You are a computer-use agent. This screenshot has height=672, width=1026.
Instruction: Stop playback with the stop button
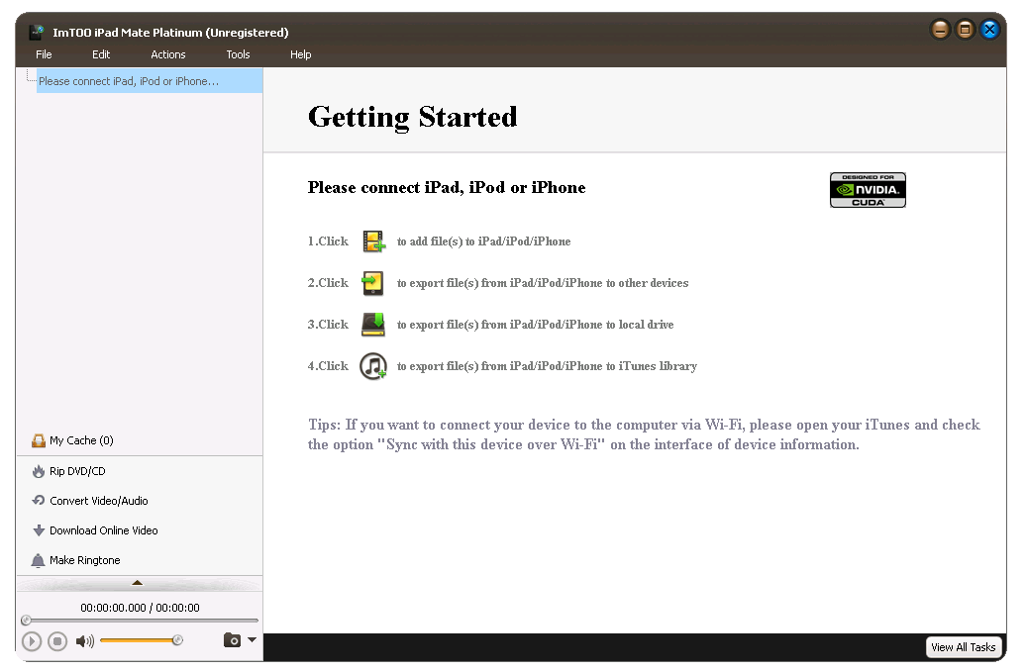[57, 641]
